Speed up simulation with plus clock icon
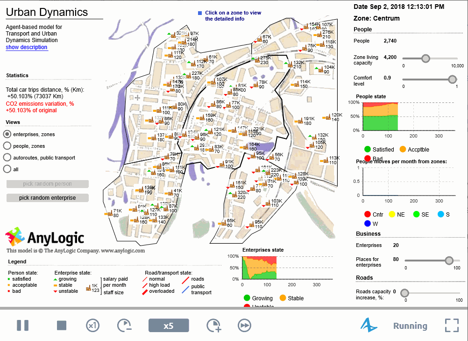This screenshot has height=341, width=468. 214,326
